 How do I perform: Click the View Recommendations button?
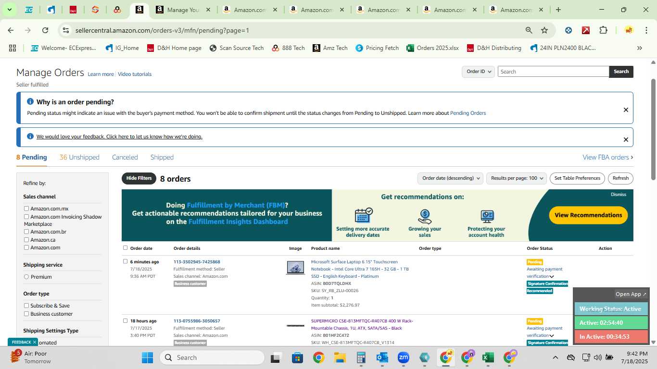click(588, 215)
